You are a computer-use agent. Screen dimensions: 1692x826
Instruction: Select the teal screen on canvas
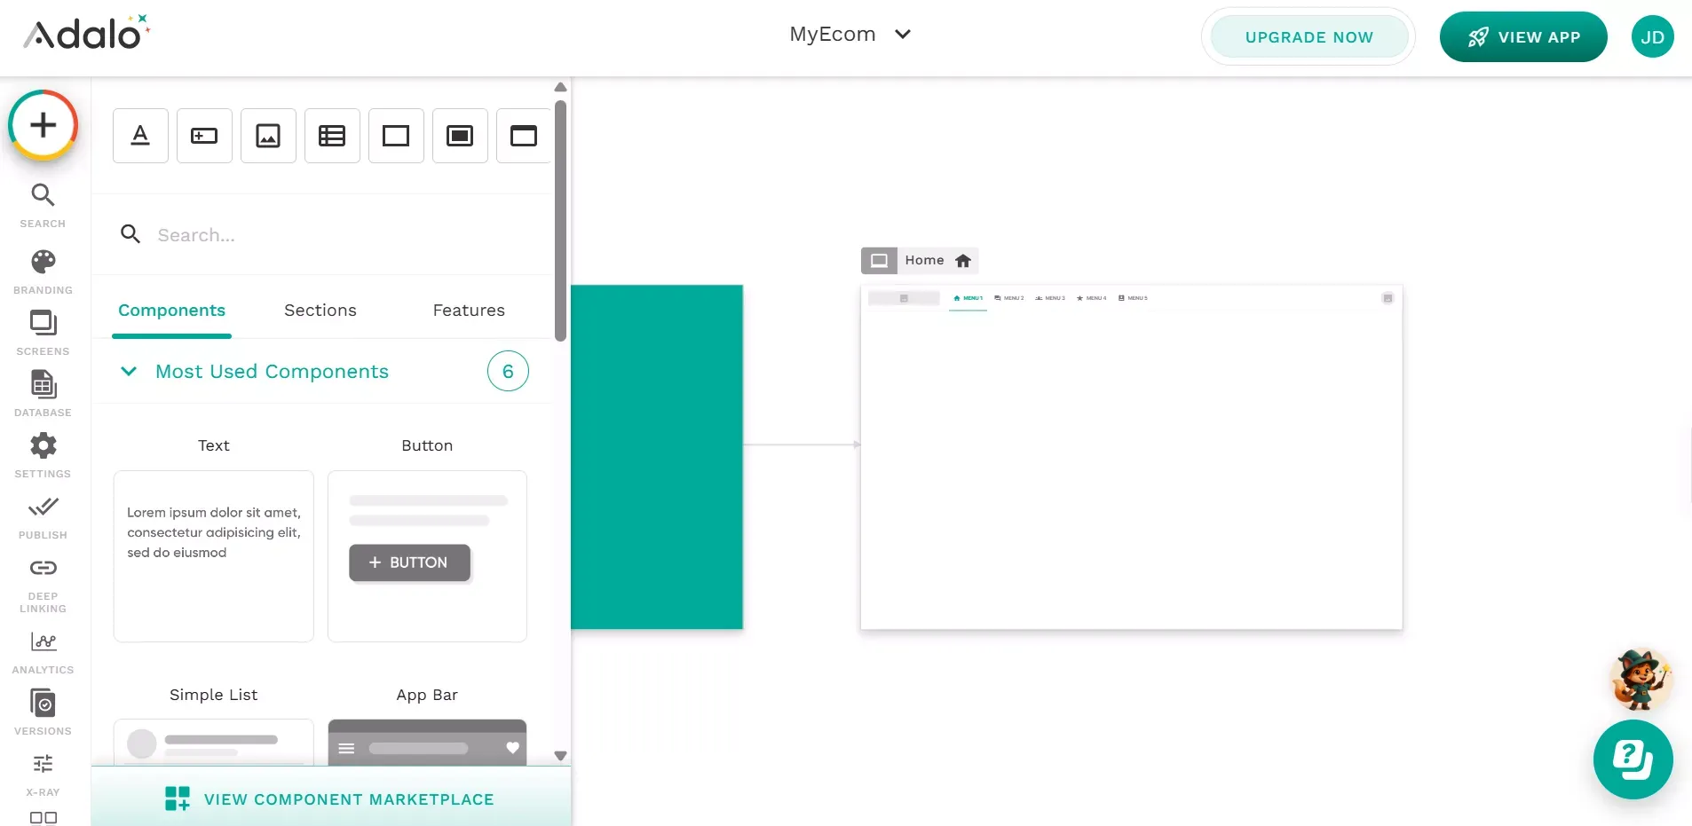(657, 457)
